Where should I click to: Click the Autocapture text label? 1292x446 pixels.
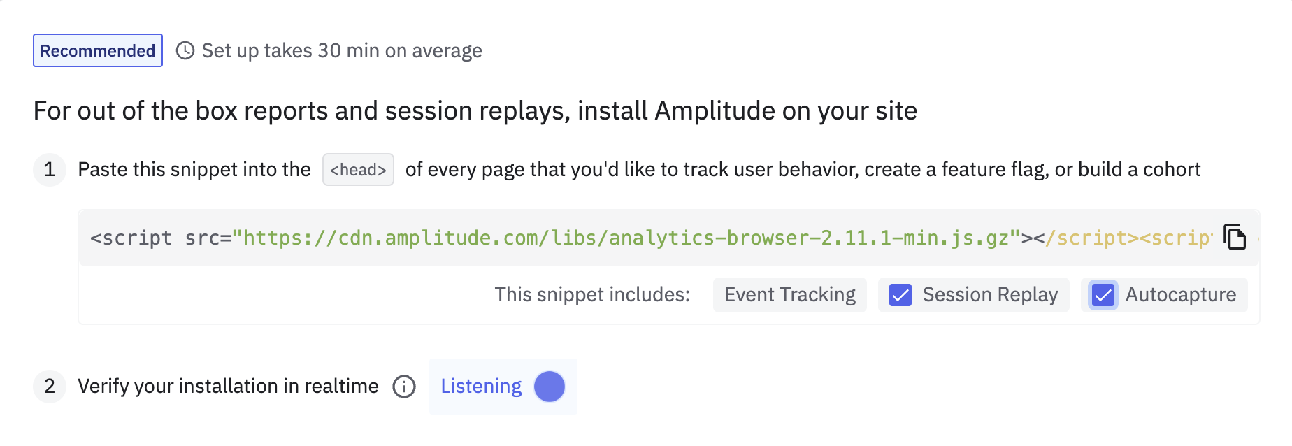1181,295
